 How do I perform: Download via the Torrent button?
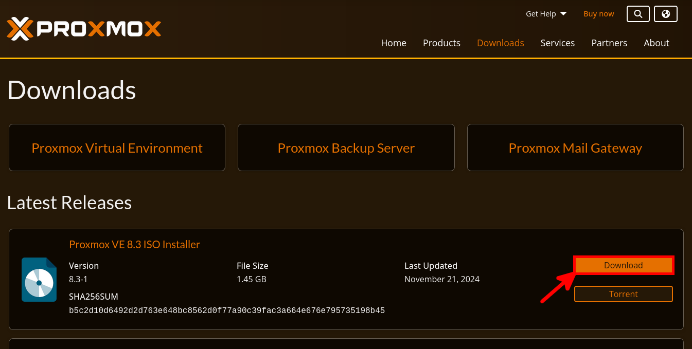[x=623, y=294]
